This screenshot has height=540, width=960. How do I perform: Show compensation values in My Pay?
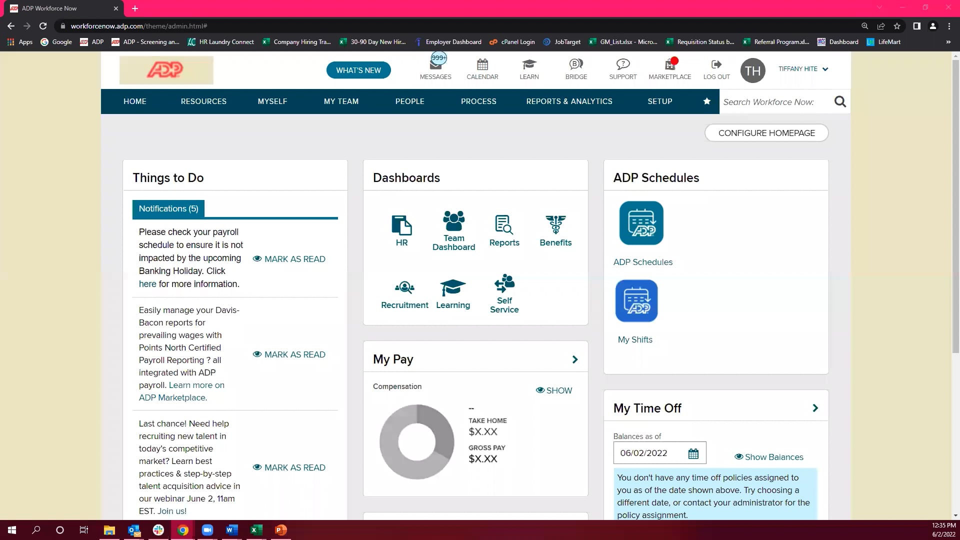[553, 390]
